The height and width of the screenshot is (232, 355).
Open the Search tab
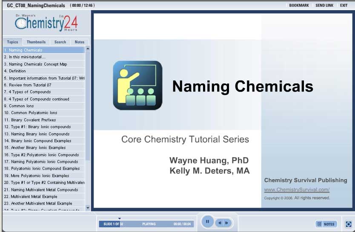(60, 42)
